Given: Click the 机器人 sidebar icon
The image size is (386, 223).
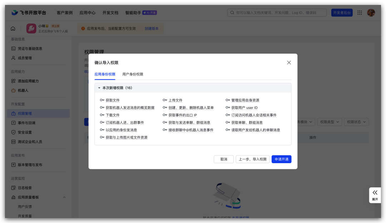Looking at the screenshot, I should (14, 90).
